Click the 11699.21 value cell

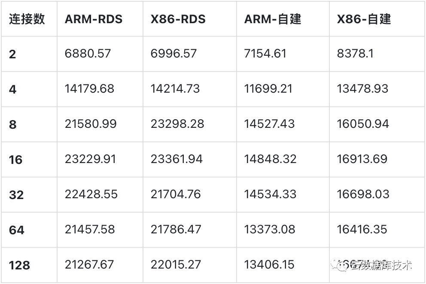[x=268, y=89]
